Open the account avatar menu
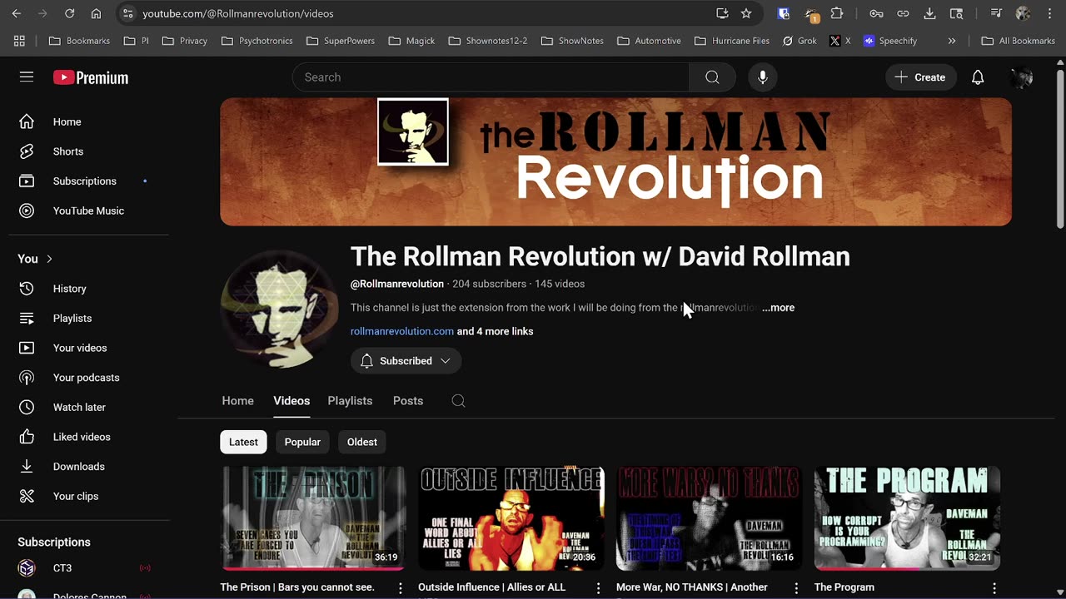The width and height of the screenshot is (1066, 599). coord(1021,77)
